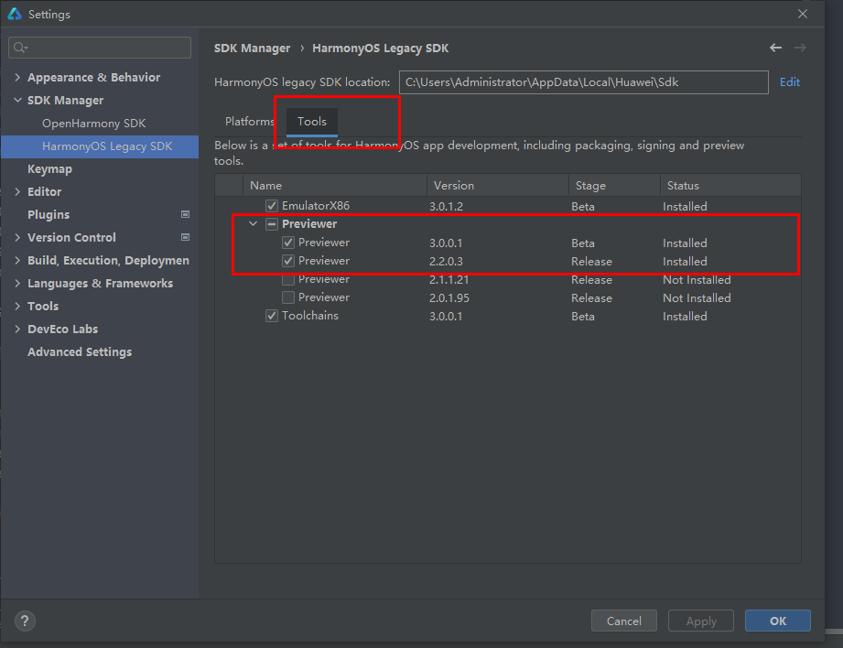
Task: Click the Edit link for SDK location
Action: (789, 81)
